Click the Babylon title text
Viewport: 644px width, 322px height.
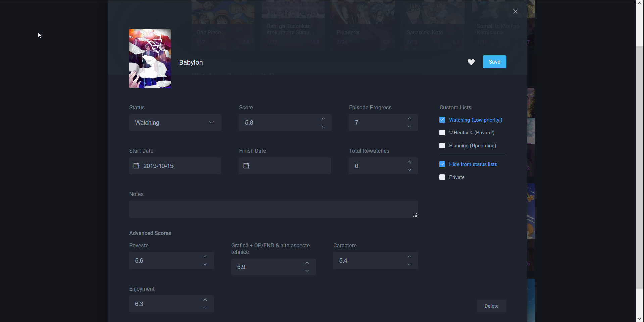click(191, 62)
